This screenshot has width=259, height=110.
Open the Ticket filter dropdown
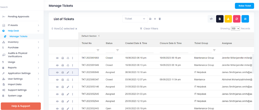[135, 19]
